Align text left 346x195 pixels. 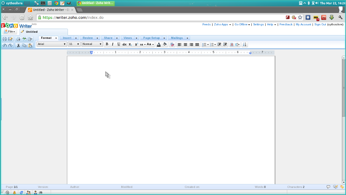click(180, 44)
